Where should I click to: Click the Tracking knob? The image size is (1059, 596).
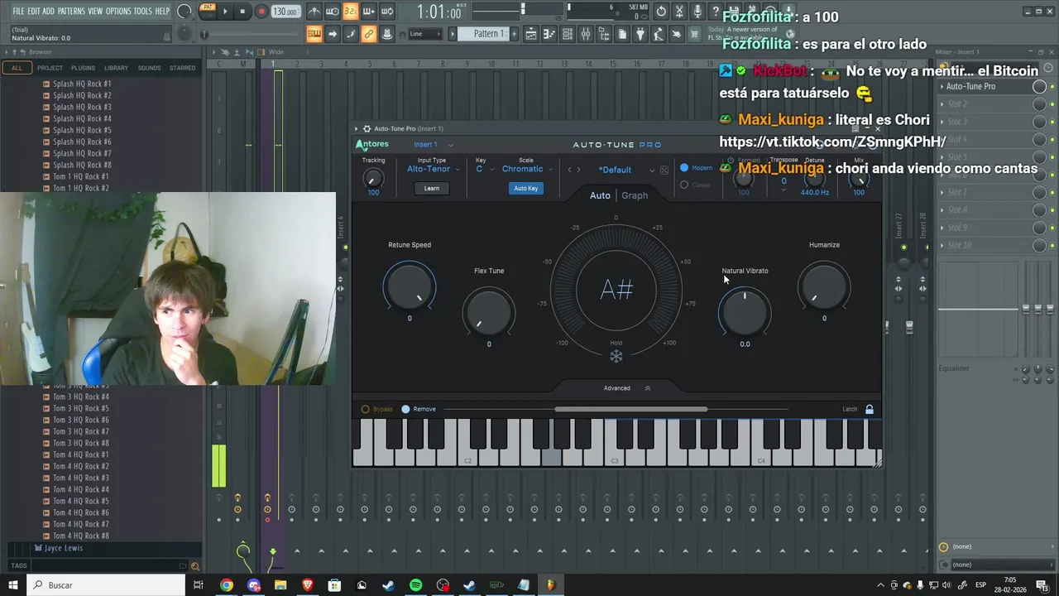click(373, 178)
